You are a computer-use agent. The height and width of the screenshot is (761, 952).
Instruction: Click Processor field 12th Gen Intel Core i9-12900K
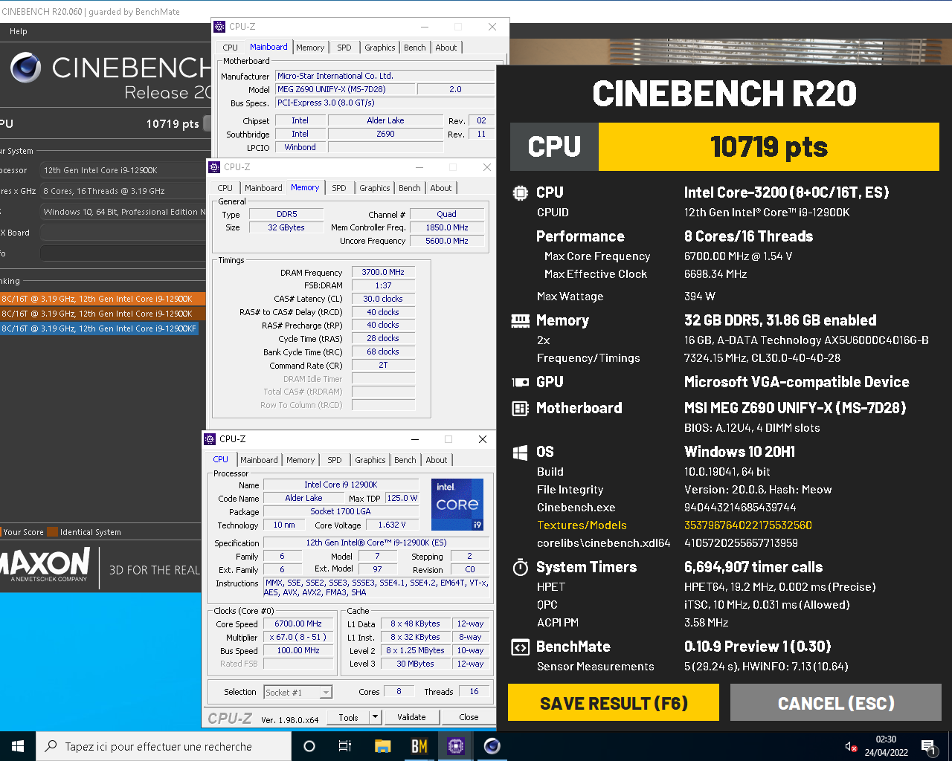123,170
